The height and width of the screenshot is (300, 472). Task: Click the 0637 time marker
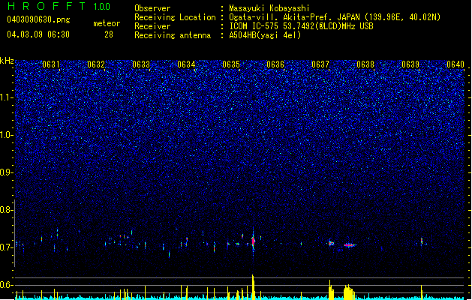[x=320, y=64]
